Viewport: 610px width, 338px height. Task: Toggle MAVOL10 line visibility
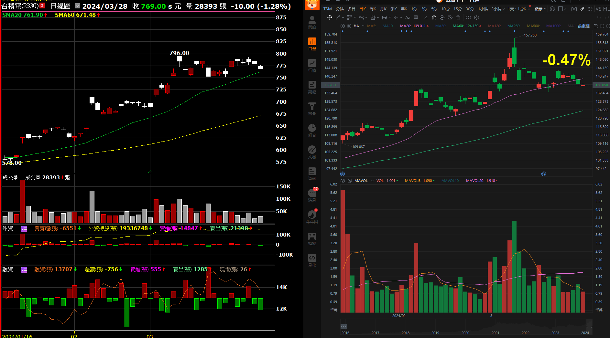450,181
